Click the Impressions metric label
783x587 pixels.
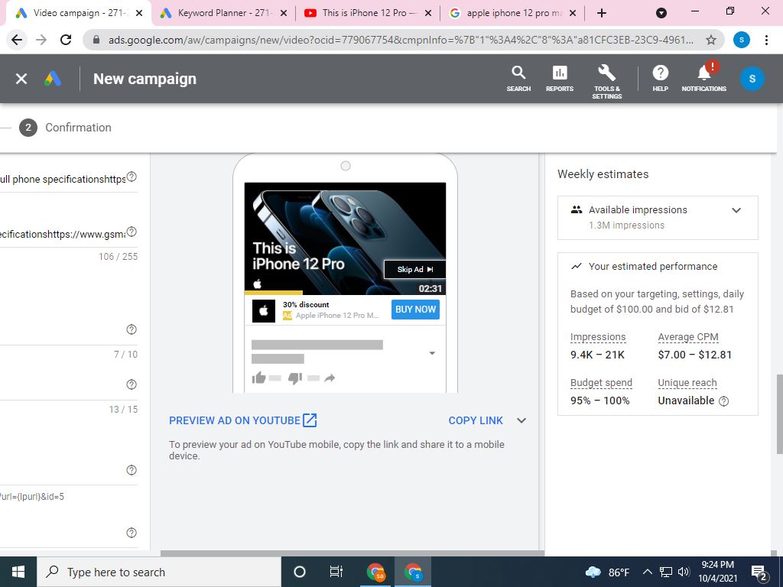598,337
